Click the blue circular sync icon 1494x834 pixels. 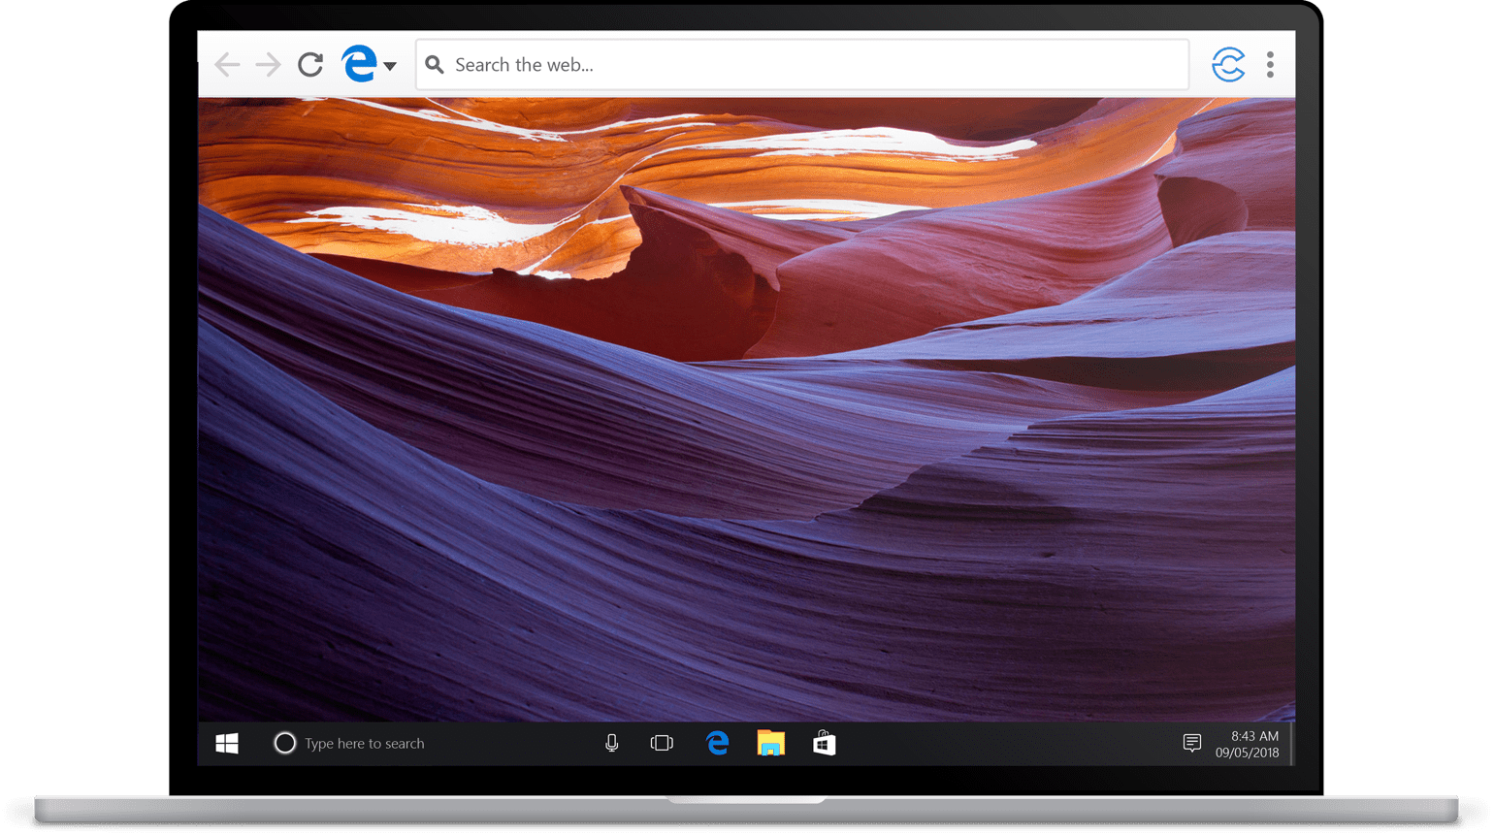1228,65
